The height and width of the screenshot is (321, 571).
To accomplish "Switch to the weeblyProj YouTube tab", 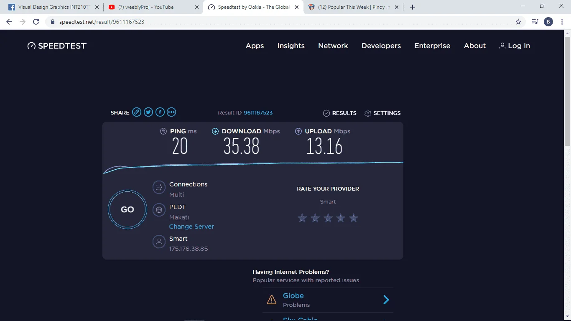I will click(153, 7).
